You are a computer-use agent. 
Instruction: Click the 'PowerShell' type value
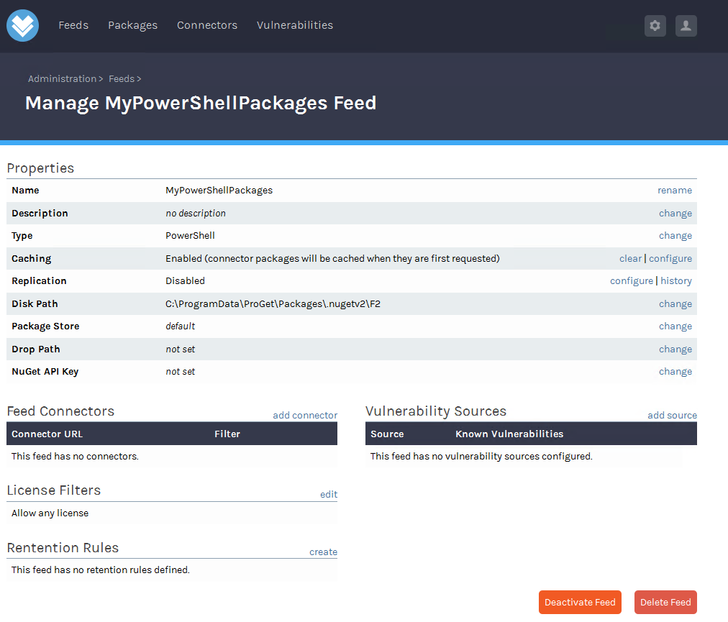pyautogui.click(x=190, y=236)
